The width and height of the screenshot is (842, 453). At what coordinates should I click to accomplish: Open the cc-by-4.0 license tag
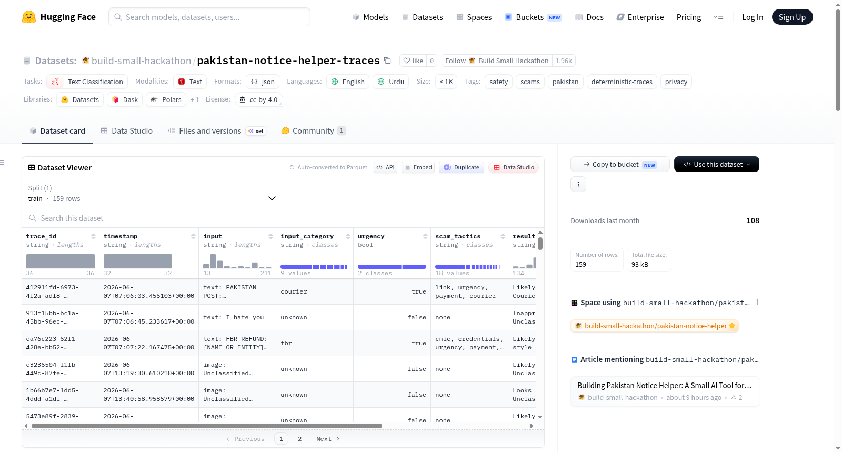(258, 99)
